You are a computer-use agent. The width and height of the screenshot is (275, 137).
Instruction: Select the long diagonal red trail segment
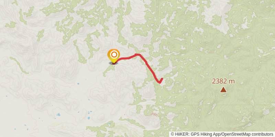coord(149,67)
